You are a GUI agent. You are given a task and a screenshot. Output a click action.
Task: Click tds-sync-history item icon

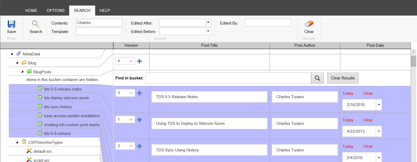point(40,106)
